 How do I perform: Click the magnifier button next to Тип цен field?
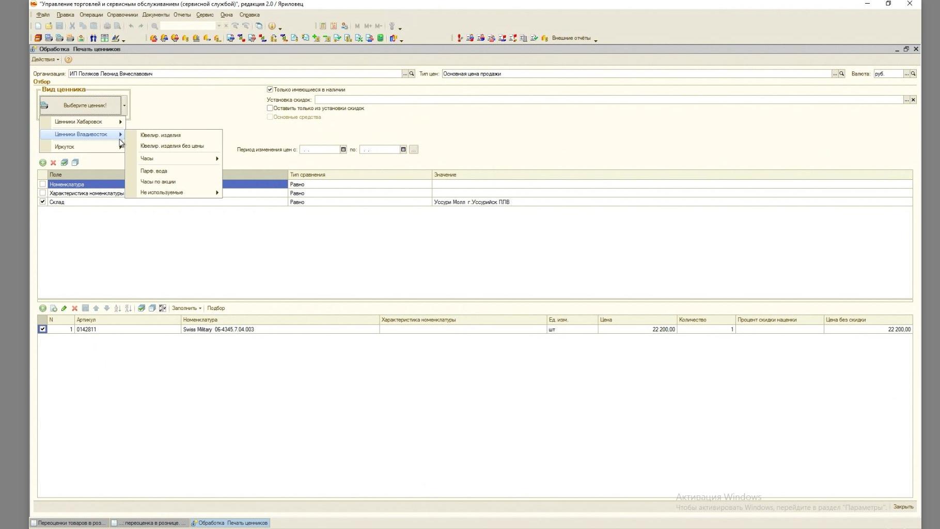[842, 74]
